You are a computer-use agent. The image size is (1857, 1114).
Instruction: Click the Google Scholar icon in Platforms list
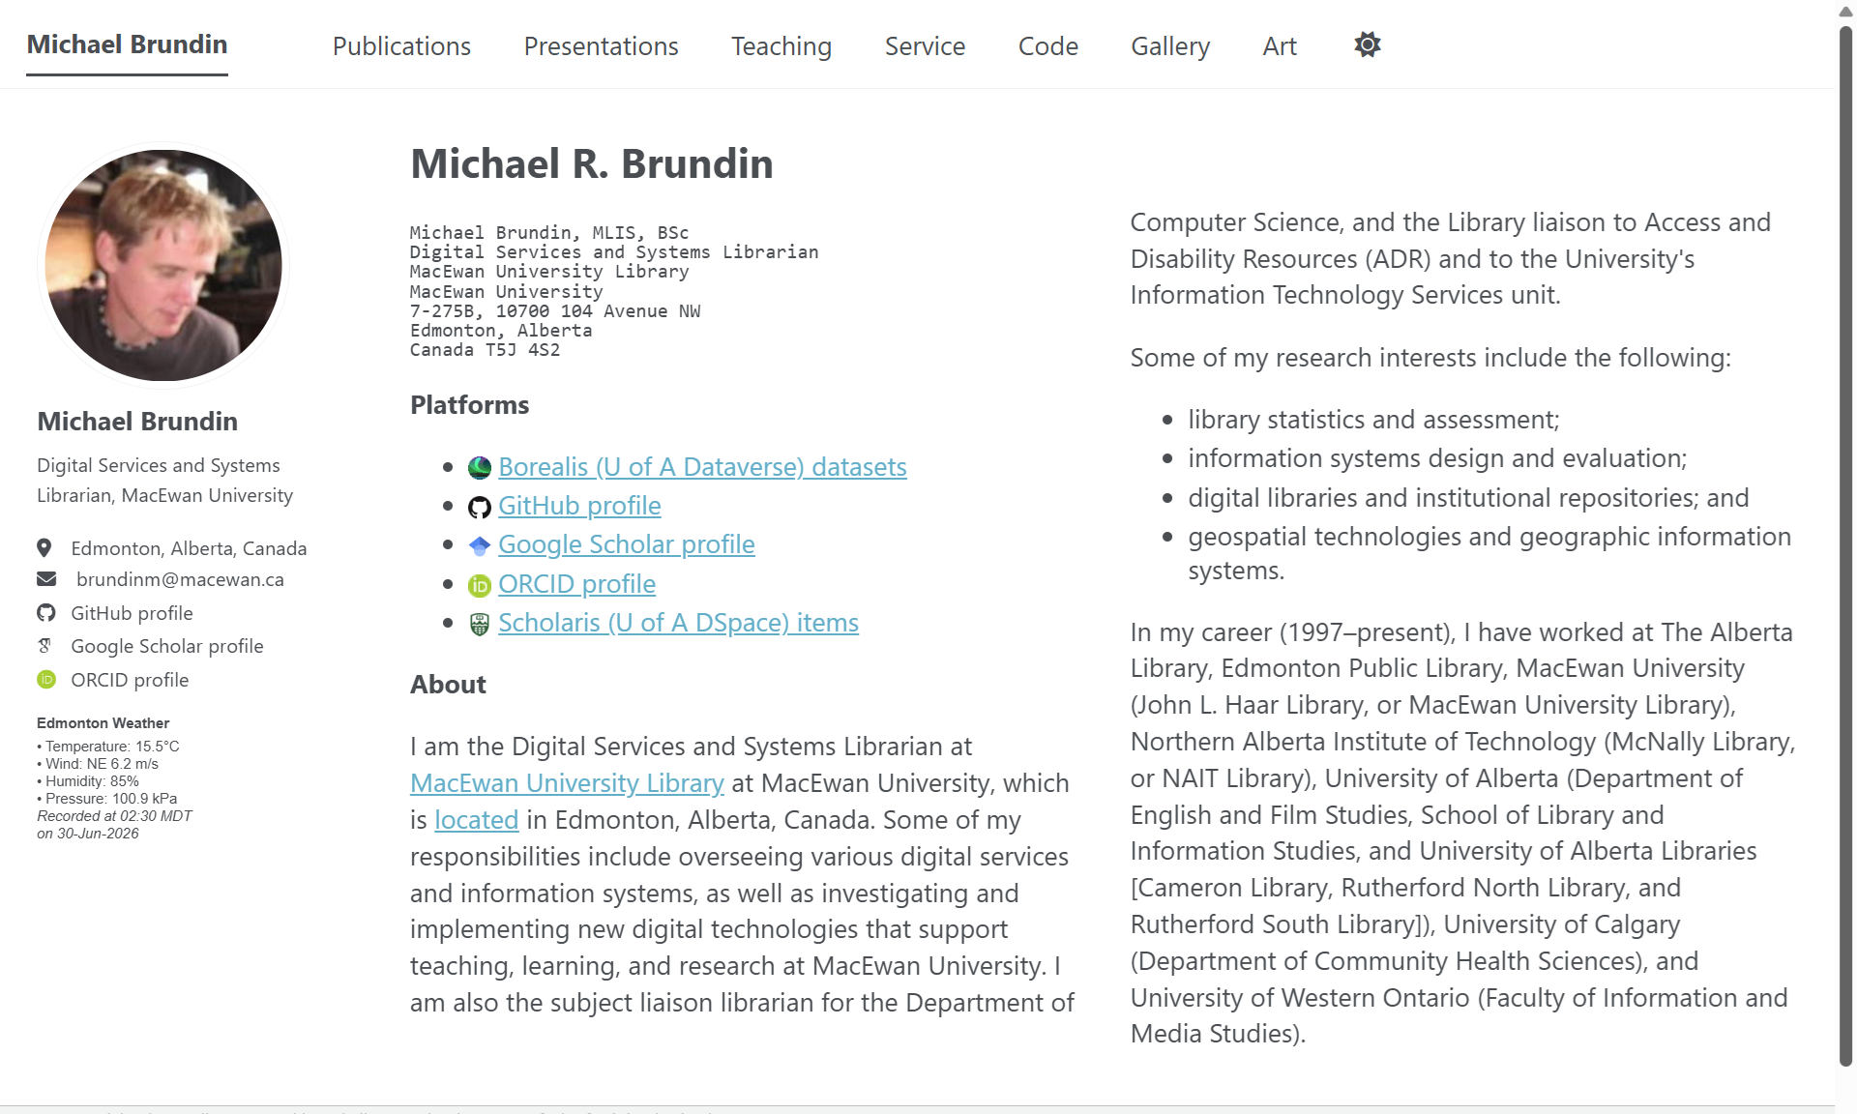click(x=480, y=546)
